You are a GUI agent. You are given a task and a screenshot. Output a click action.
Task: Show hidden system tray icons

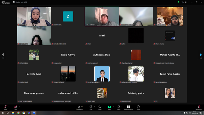182,113
